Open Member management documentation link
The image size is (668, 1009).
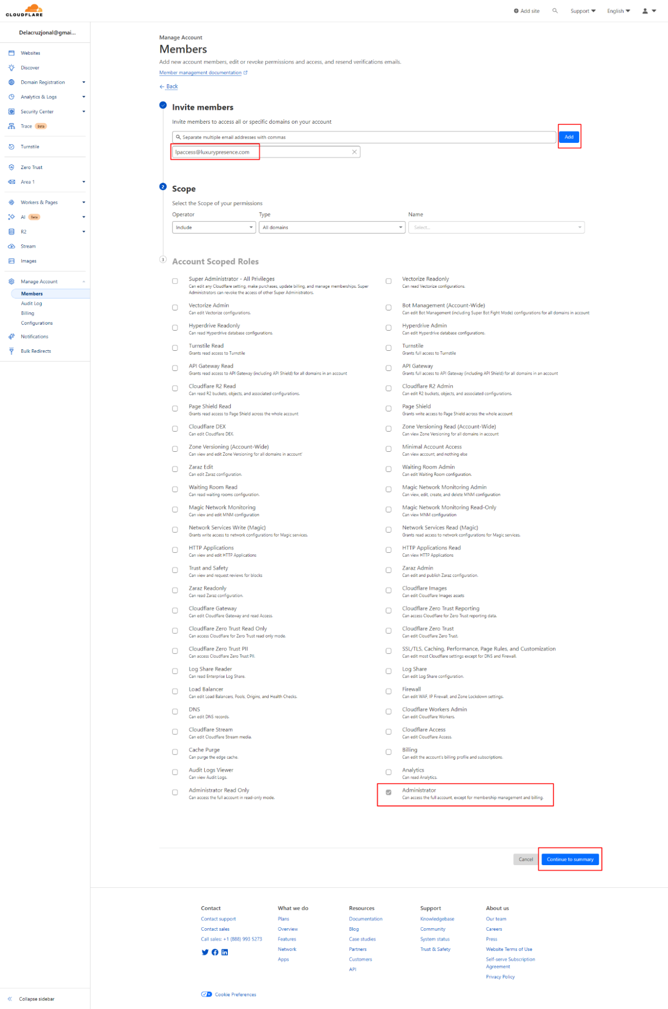tap(200, 73)
